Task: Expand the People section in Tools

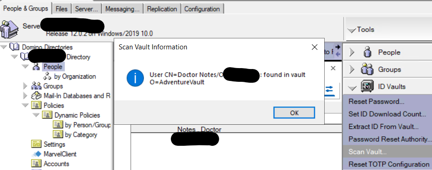Action: (352, 53)
